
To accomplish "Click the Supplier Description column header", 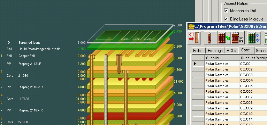I will (253, 58).
